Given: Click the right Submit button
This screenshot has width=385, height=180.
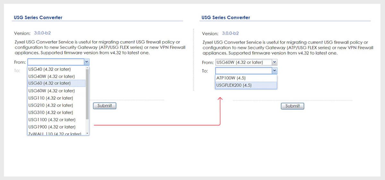Looking at the screenshot, I should coord(292,106).
